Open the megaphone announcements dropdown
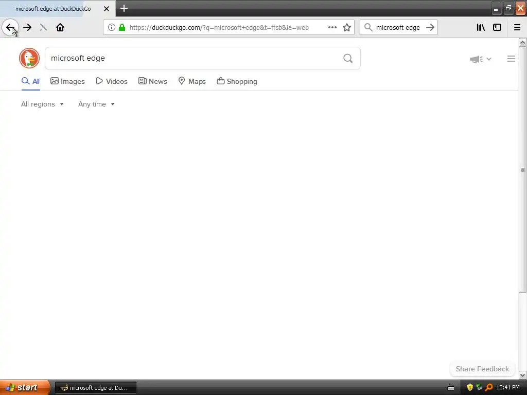Viewport: 527px width, 395px height. coord(481,59)
